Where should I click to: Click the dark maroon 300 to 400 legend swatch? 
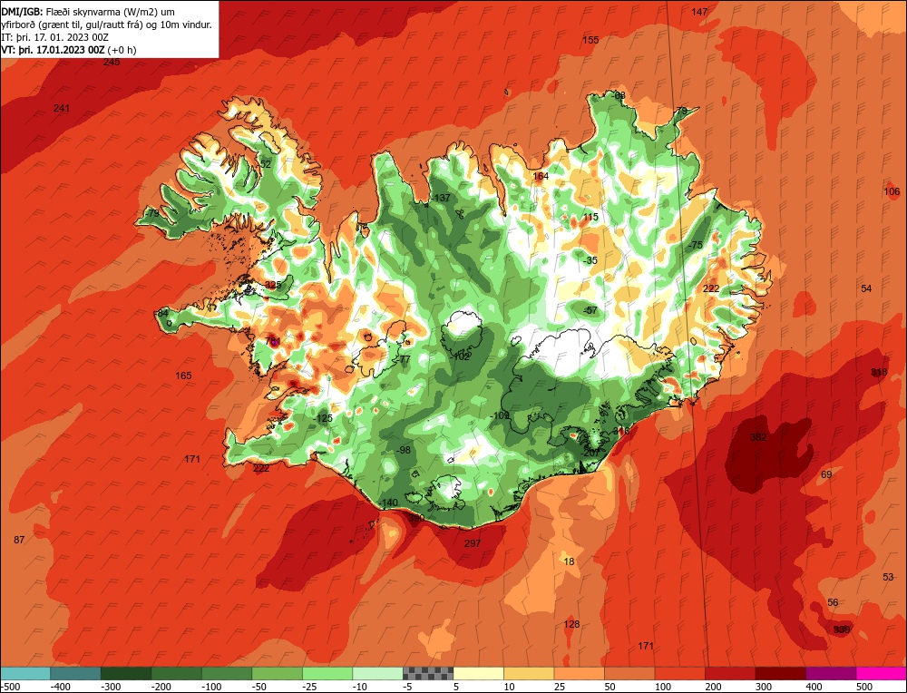tap(780, 673)
